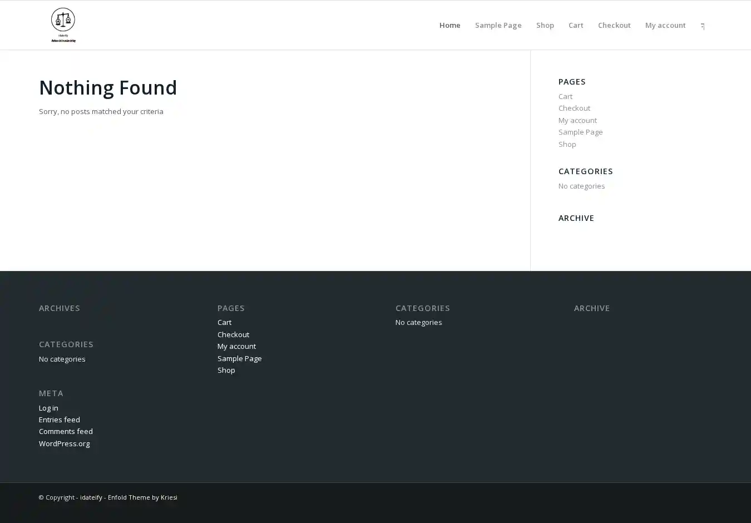Click the Log in link under Meta
This screenshot has height=523, width=751.
(x=48, y=408)
